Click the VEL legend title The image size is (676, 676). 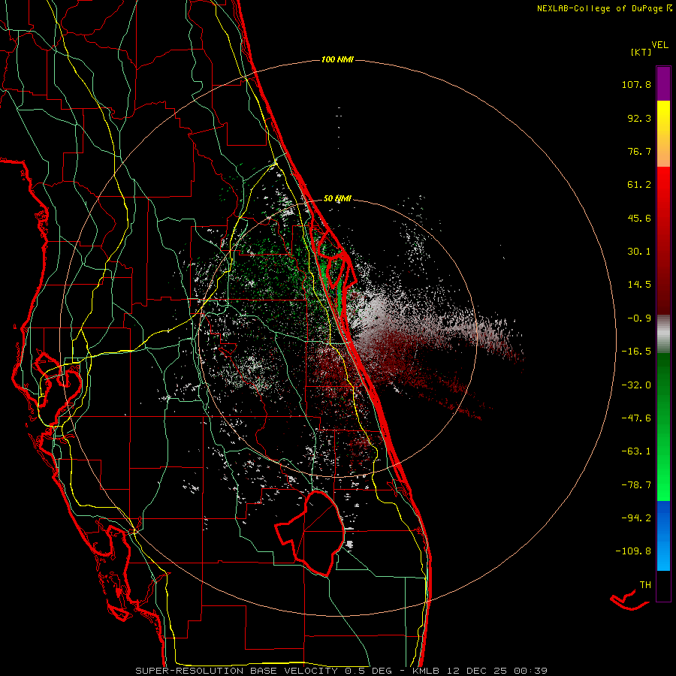click(659, 44)
